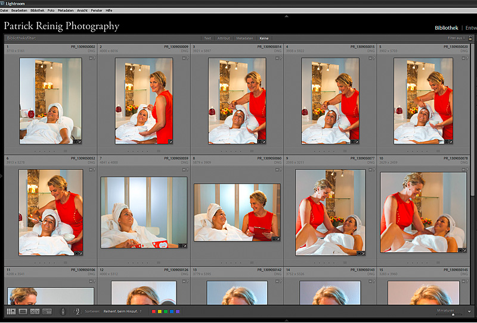Screen dimensions: 477x323
Task: Expand the toolbar options arrow at bottom right
Action: click(470, 312)
